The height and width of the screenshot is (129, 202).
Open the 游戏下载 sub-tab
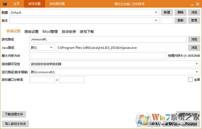point(87,31)
